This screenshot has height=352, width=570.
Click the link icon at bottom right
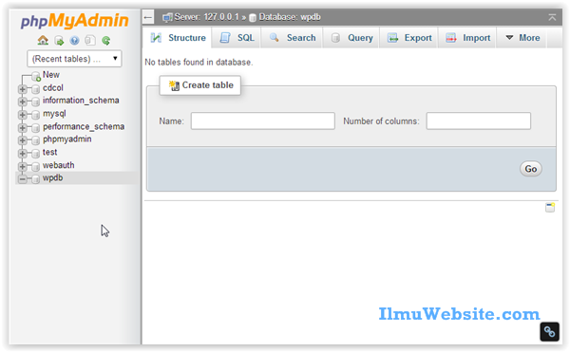549,332
